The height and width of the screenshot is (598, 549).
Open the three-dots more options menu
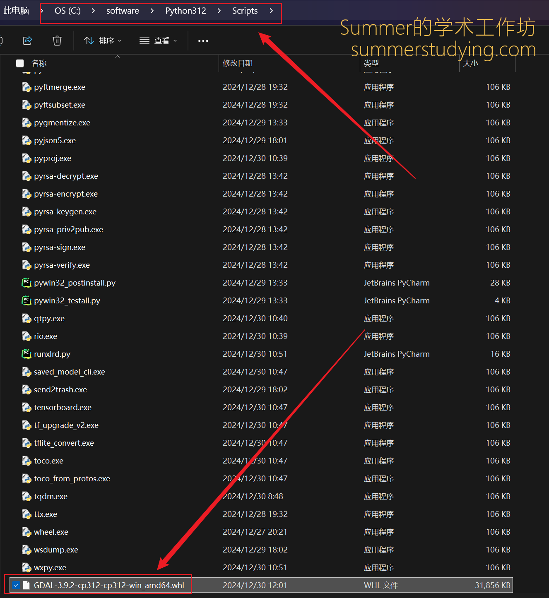click(x=203, y=41)
